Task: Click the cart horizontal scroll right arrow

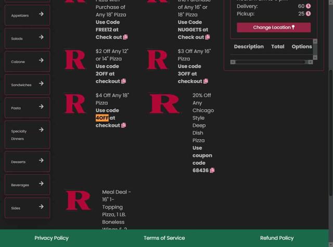Action: click(x=311, y=62)
